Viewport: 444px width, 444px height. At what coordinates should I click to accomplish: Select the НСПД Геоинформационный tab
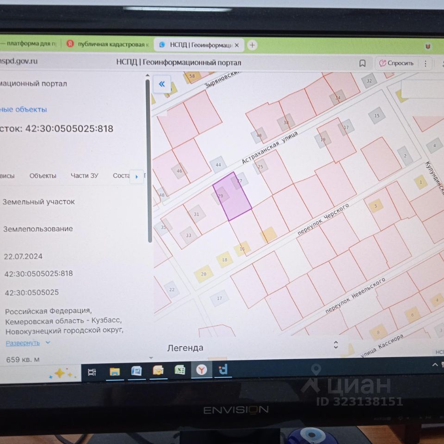199,45
